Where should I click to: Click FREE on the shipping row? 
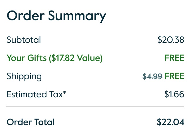coord(174,76)
